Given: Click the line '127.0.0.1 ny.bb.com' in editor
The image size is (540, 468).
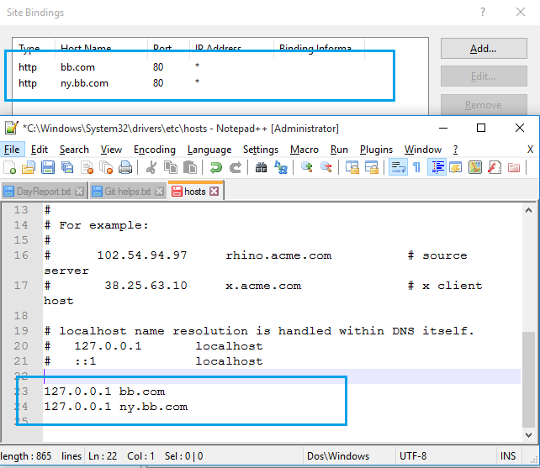Looking at the screenshot, I should coord(116,407).
